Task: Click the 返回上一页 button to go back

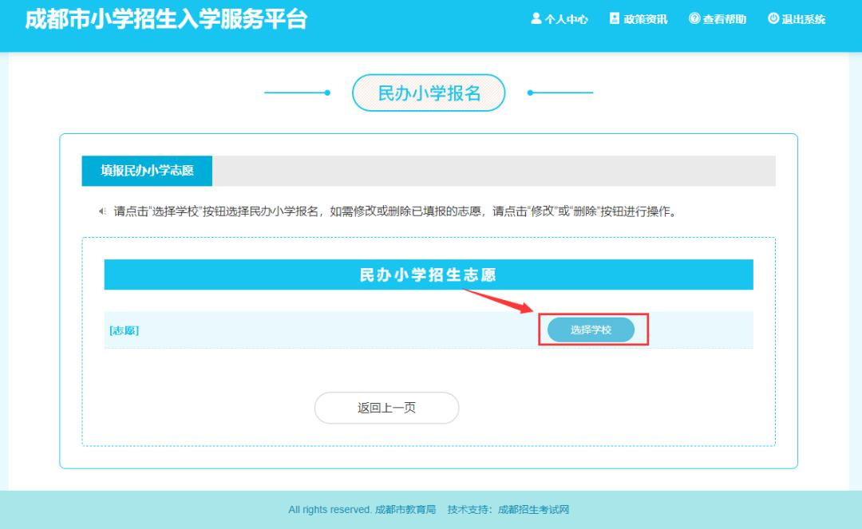Action: tap(386, 408)
